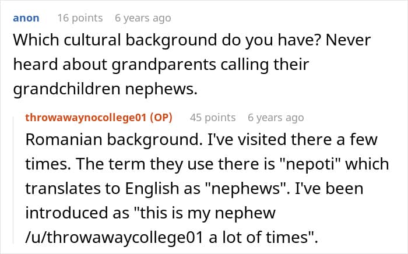Open timestamp on the OP's reply
This screenshot has height=254, width=408.
[276, 118]
